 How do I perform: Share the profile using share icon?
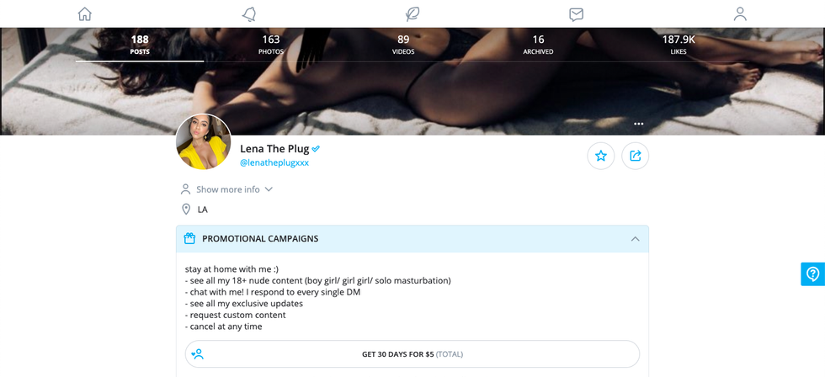tap(636, 156)
